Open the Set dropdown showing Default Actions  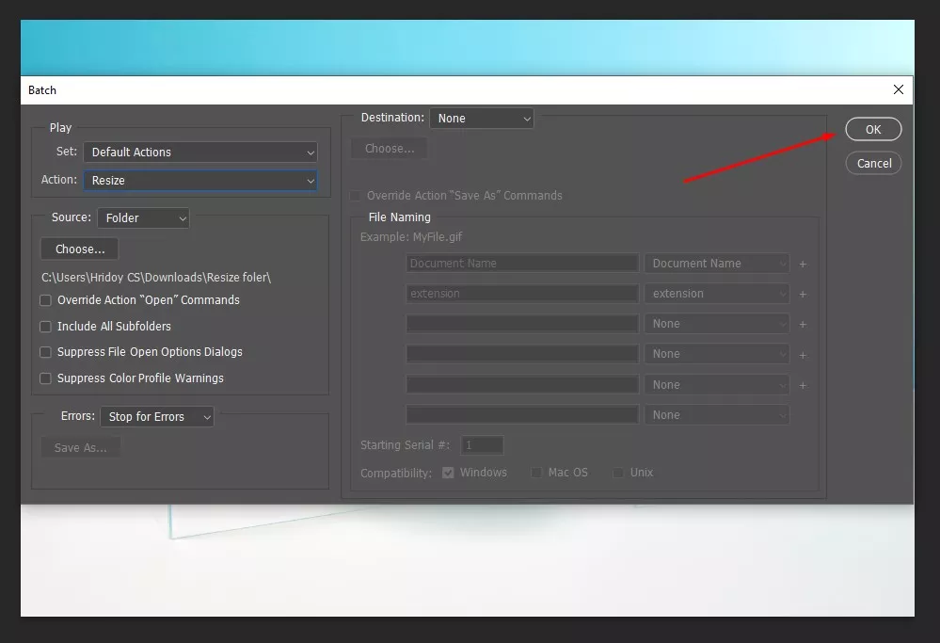pos(200,152)
